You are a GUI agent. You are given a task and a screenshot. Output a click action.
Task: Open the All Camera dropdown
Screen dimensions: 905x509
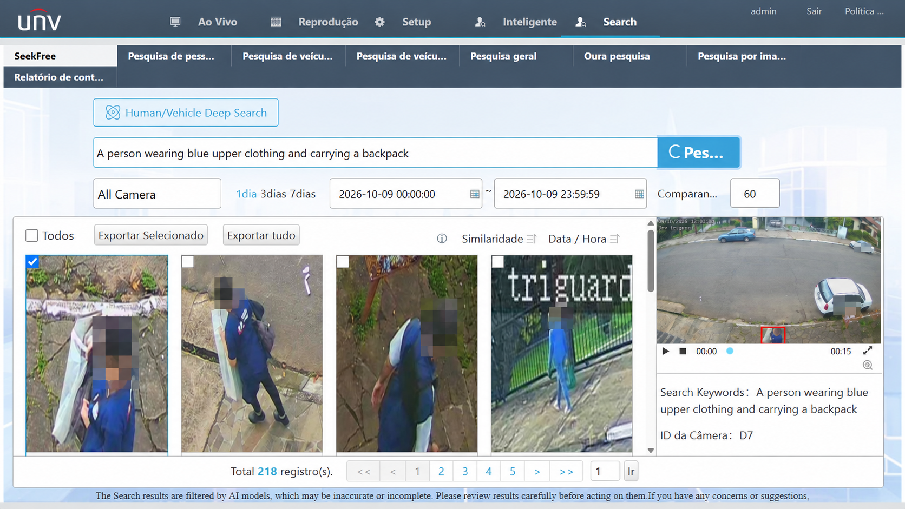click(x=157, y=194)
